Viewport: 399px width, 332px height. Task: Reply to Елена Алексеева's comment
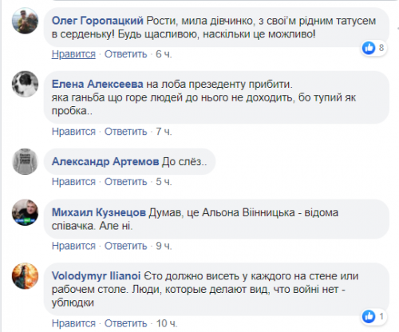coord(125,132)
